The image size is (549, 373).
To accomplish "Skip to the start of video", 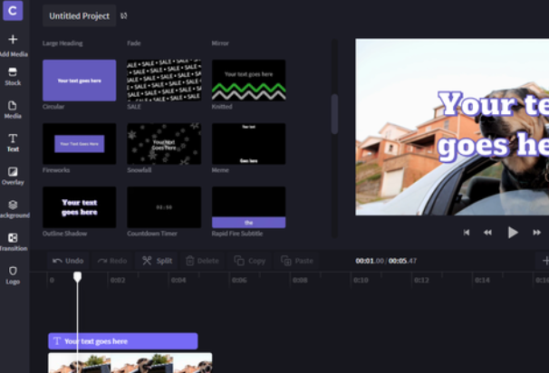I will tap(467, 232).
